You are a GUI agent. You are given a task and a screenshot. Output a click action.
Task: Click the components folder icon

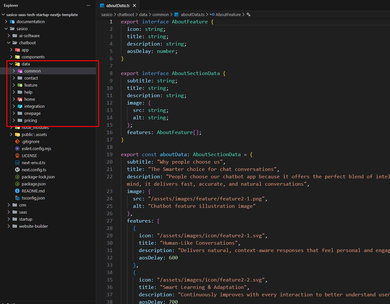pyautogui.click(x=18, y=57)
